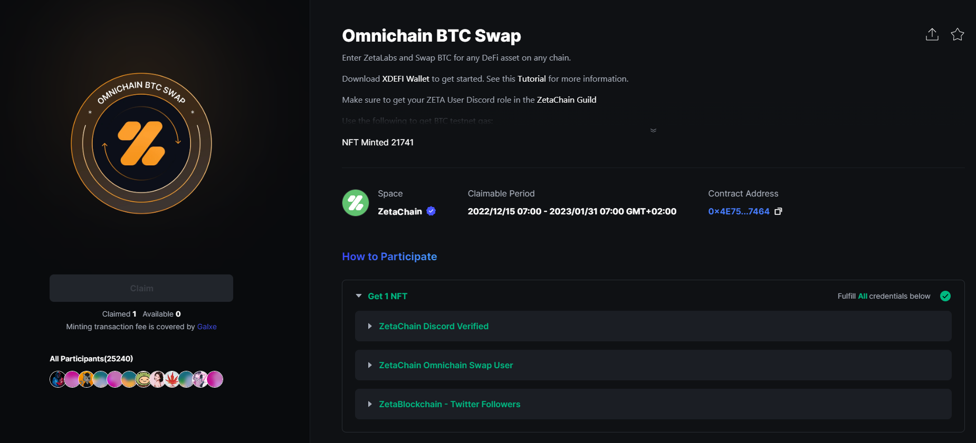Expand ZetaBlockchain Twitter Followers credential

point(653,404)
